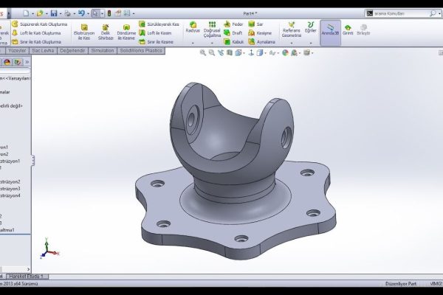Click the Süpürerek Katı Oluşturma button
Viewport: 443px width, 295px height.
[x=44, y=24]
